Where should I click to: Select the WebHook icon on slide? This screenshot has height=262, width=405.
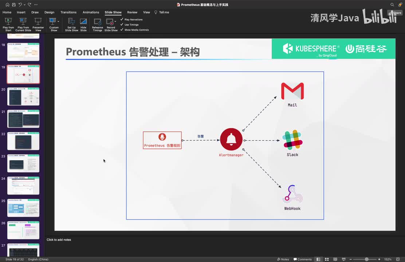pos(292,194)
